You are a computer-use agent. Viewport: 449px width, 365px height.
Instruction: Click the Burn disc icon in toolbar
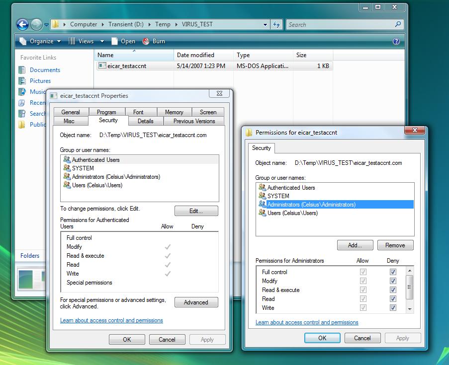146,41
